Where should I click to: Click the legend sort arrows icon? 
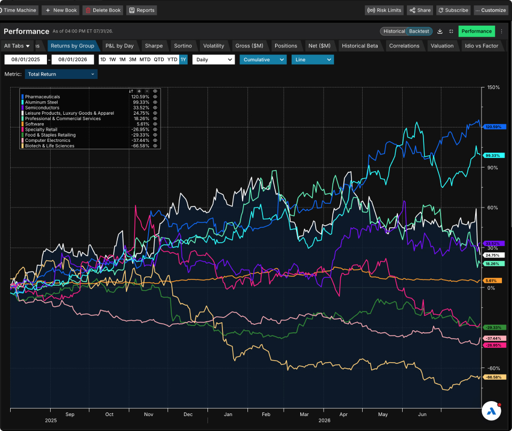pyautogui.click(x=131, y=91)
